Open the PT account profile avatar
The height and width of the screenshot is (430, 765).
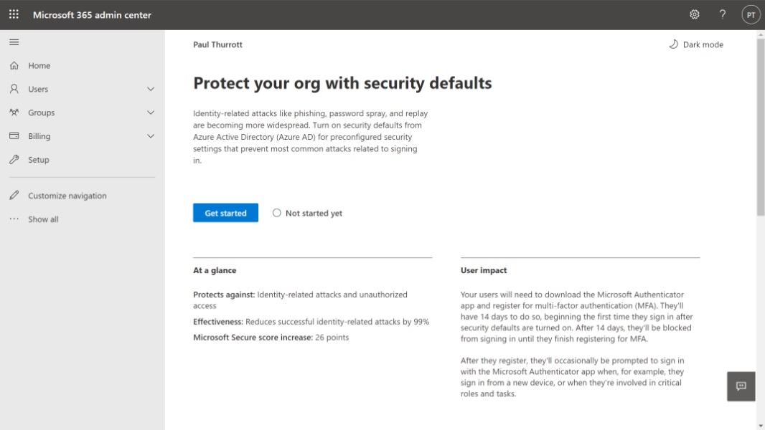click(x=751, y=14)
